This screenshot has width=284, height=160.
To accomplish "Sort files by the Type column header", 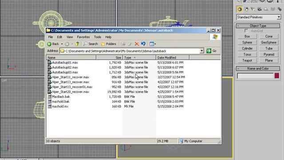I will [139, 58].
